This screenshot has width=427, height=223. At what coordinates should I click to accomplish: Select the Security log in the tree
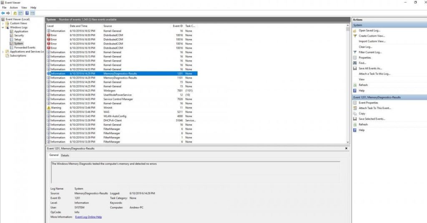[19, 35]
